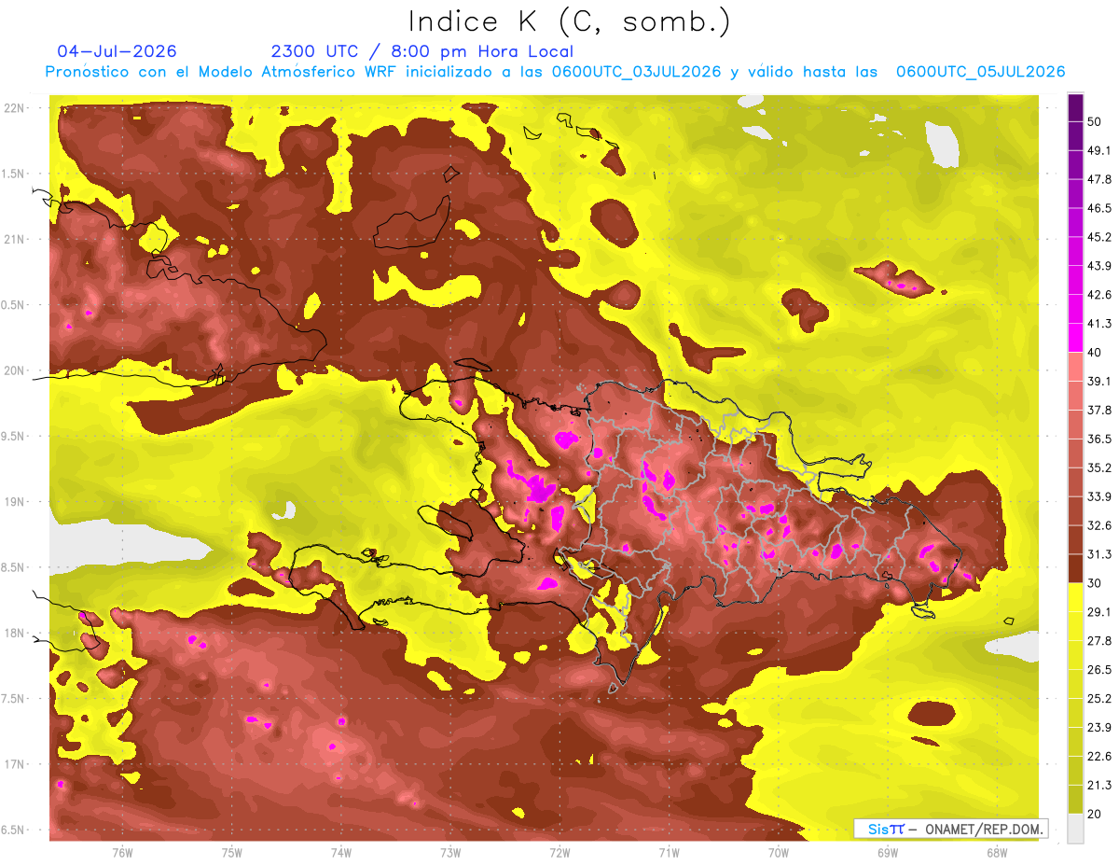Click the '46.5' color scale label
The width and height of the screenshot is (1119, 865).
(1099, 208)
